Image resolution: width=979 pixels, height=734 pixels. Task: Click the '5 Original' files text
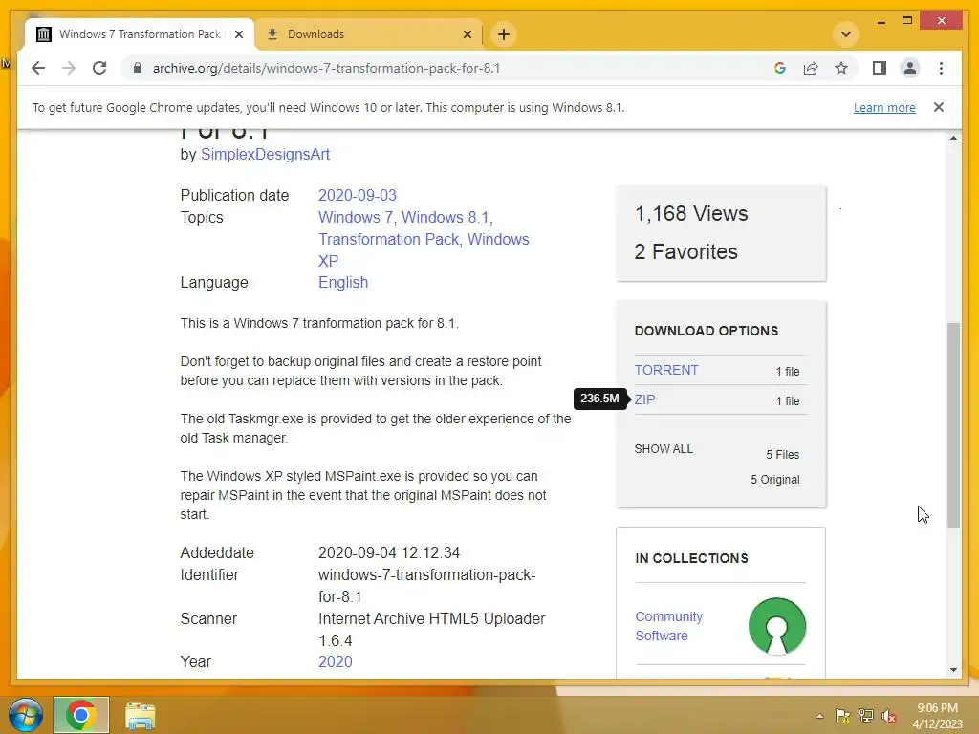coord(774,480)
